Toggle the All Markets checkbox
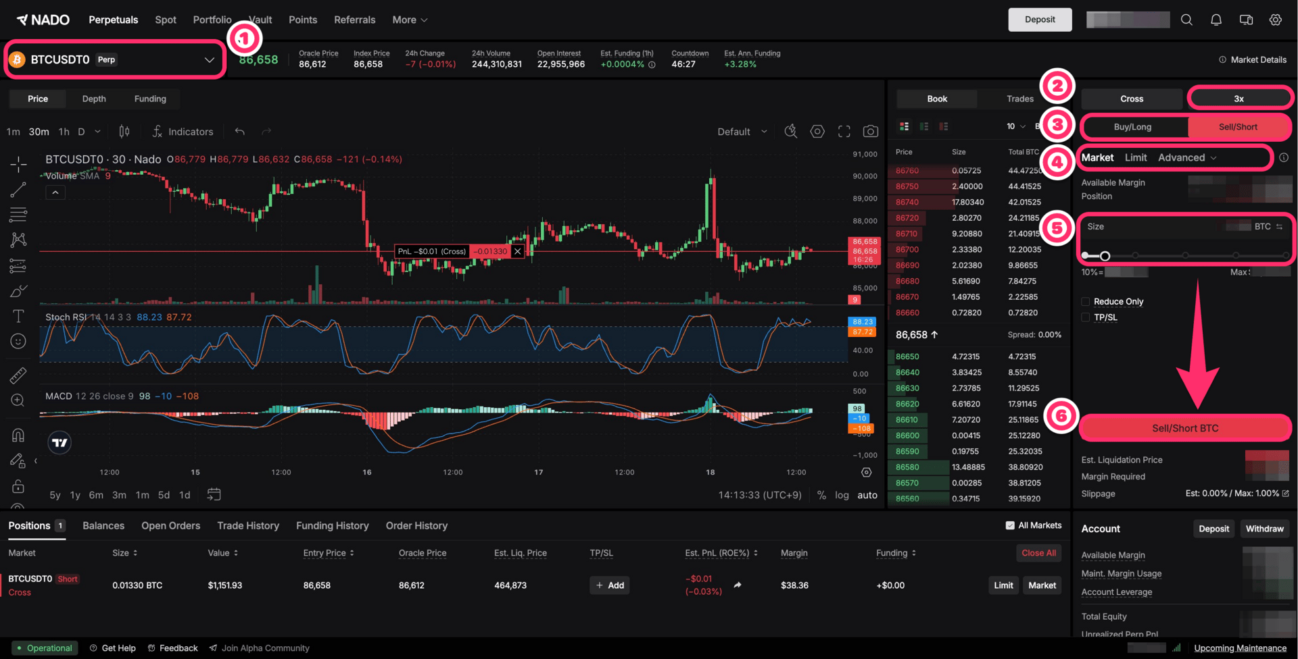 click(1010, 525)
